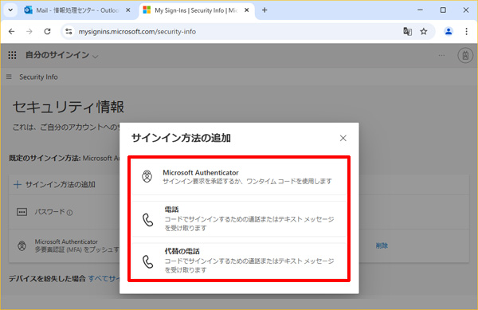Open the app launcher grid icon
This screenshot has height=310, width=478.
click(12, 55)
